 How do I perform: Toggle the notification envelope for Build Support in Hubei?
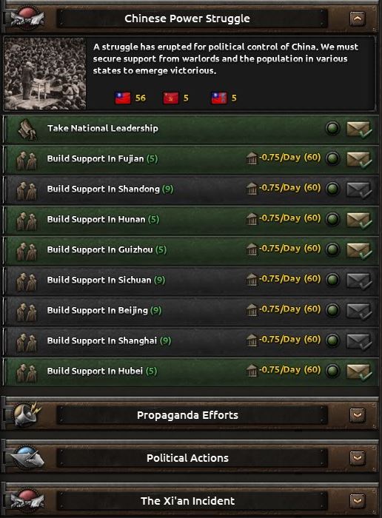359,372
